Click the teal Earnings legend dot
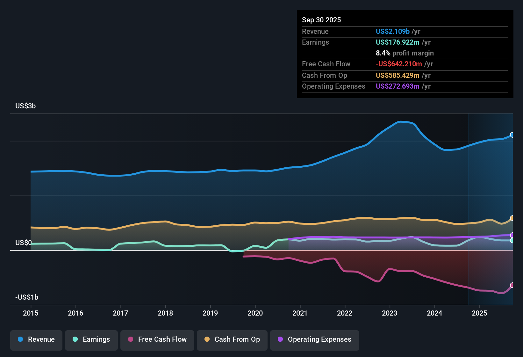Image resolution: width=523 pixels, height=357 pixels. click(x=75, y=339)
